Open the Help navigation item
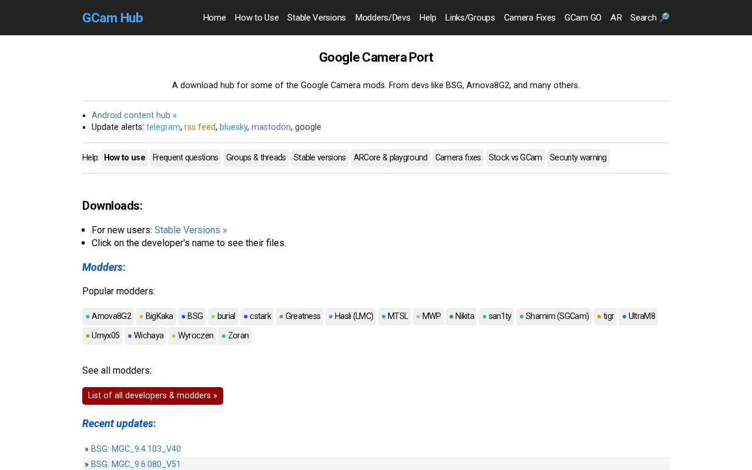The image size is (752, 470). (x=428, y=18)
